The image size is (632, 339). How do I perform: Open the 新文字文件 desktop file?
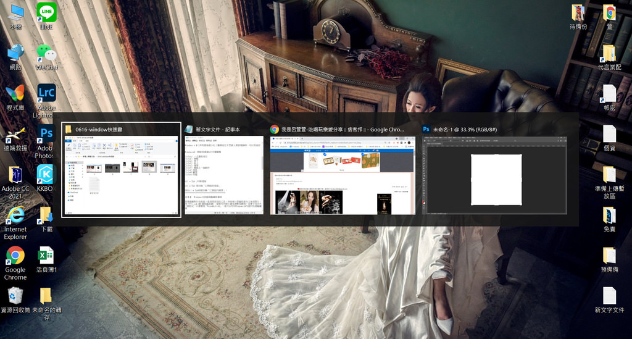coord(609,300)
